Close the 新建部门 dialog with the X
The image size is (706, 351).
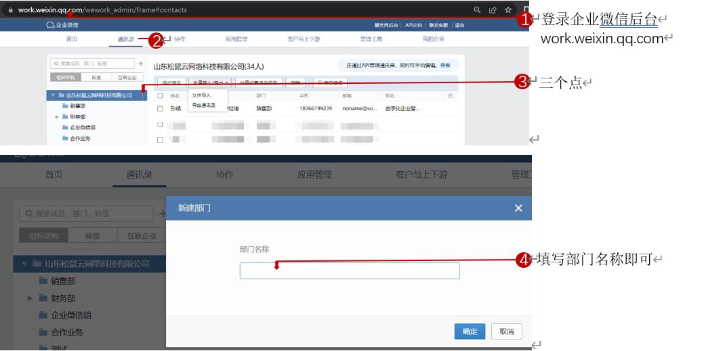click(x=518, y=208)
